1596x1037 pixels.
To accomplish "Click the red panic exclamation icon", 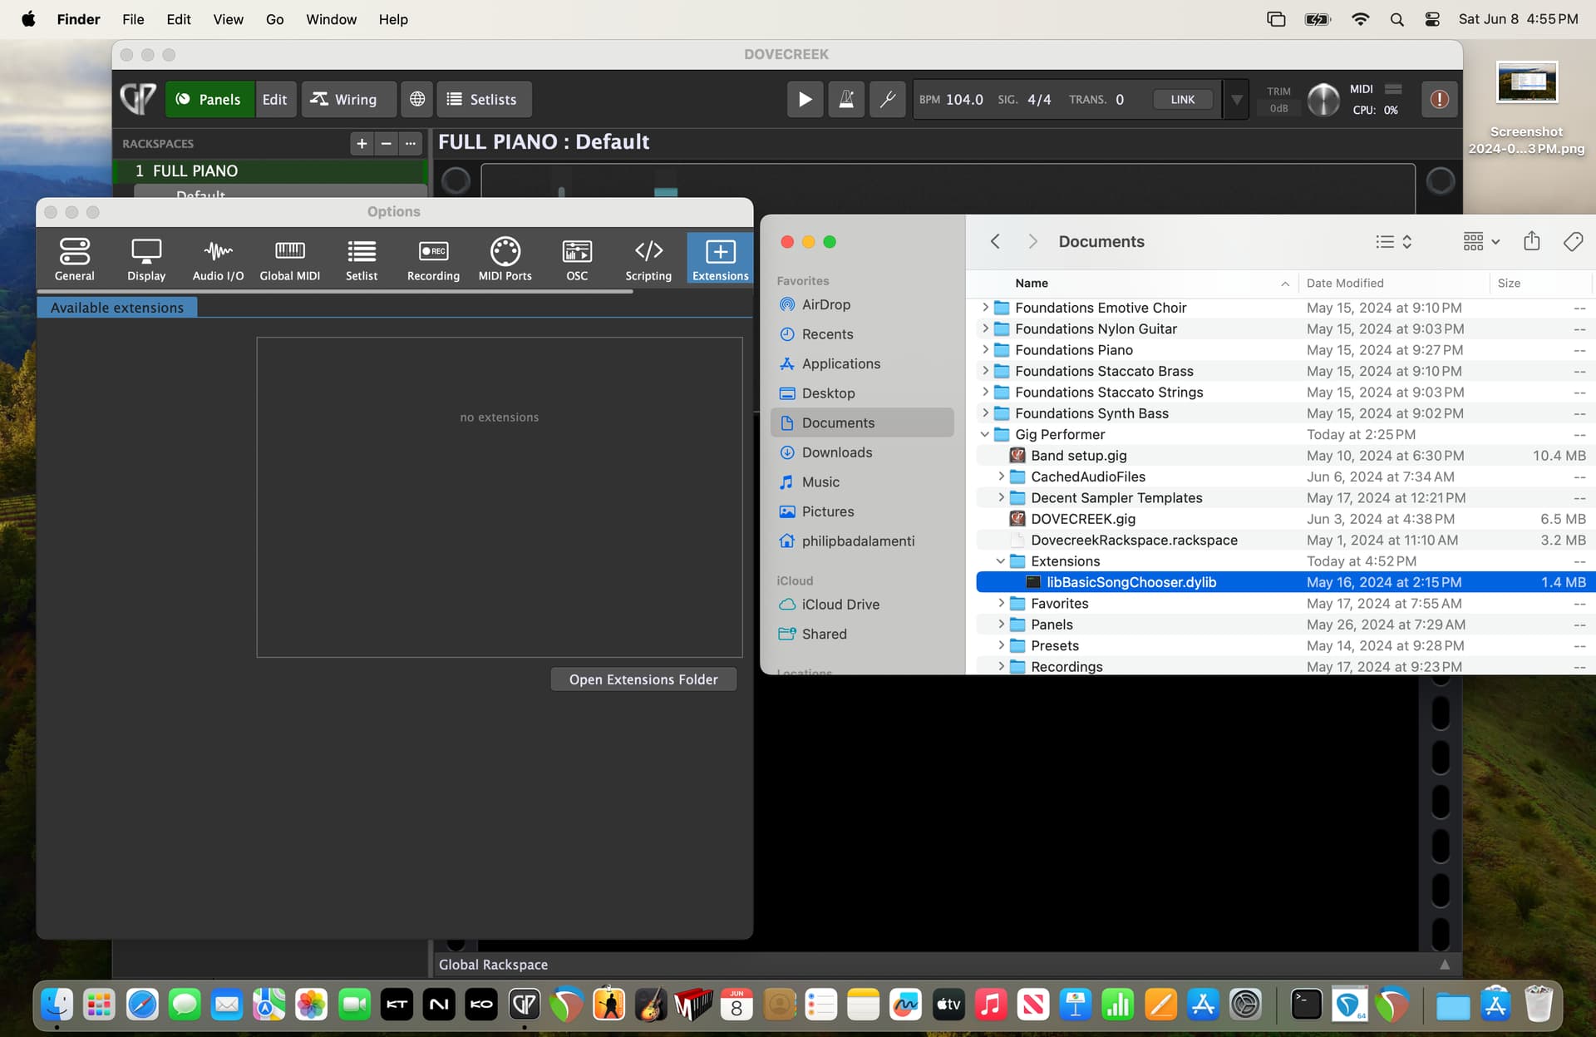I will point(1439,100).
